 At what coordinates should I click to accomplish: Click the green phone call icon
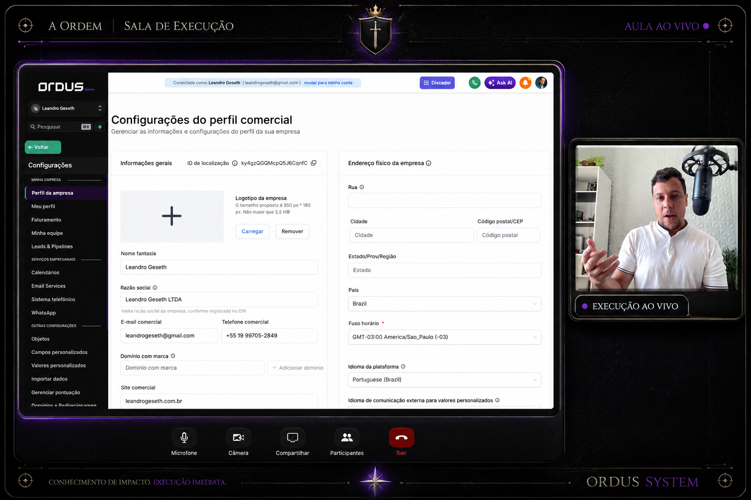tap(474, 83)
